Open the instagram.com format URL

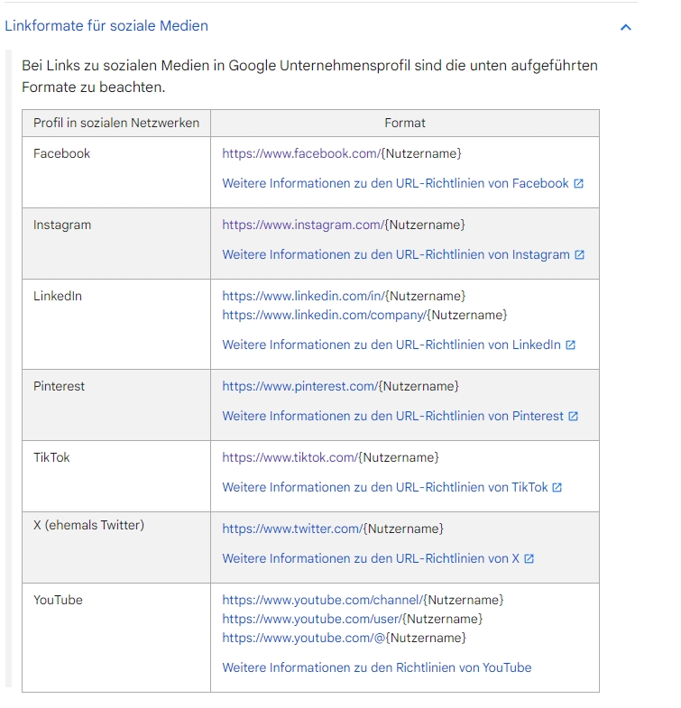point(303,225)
